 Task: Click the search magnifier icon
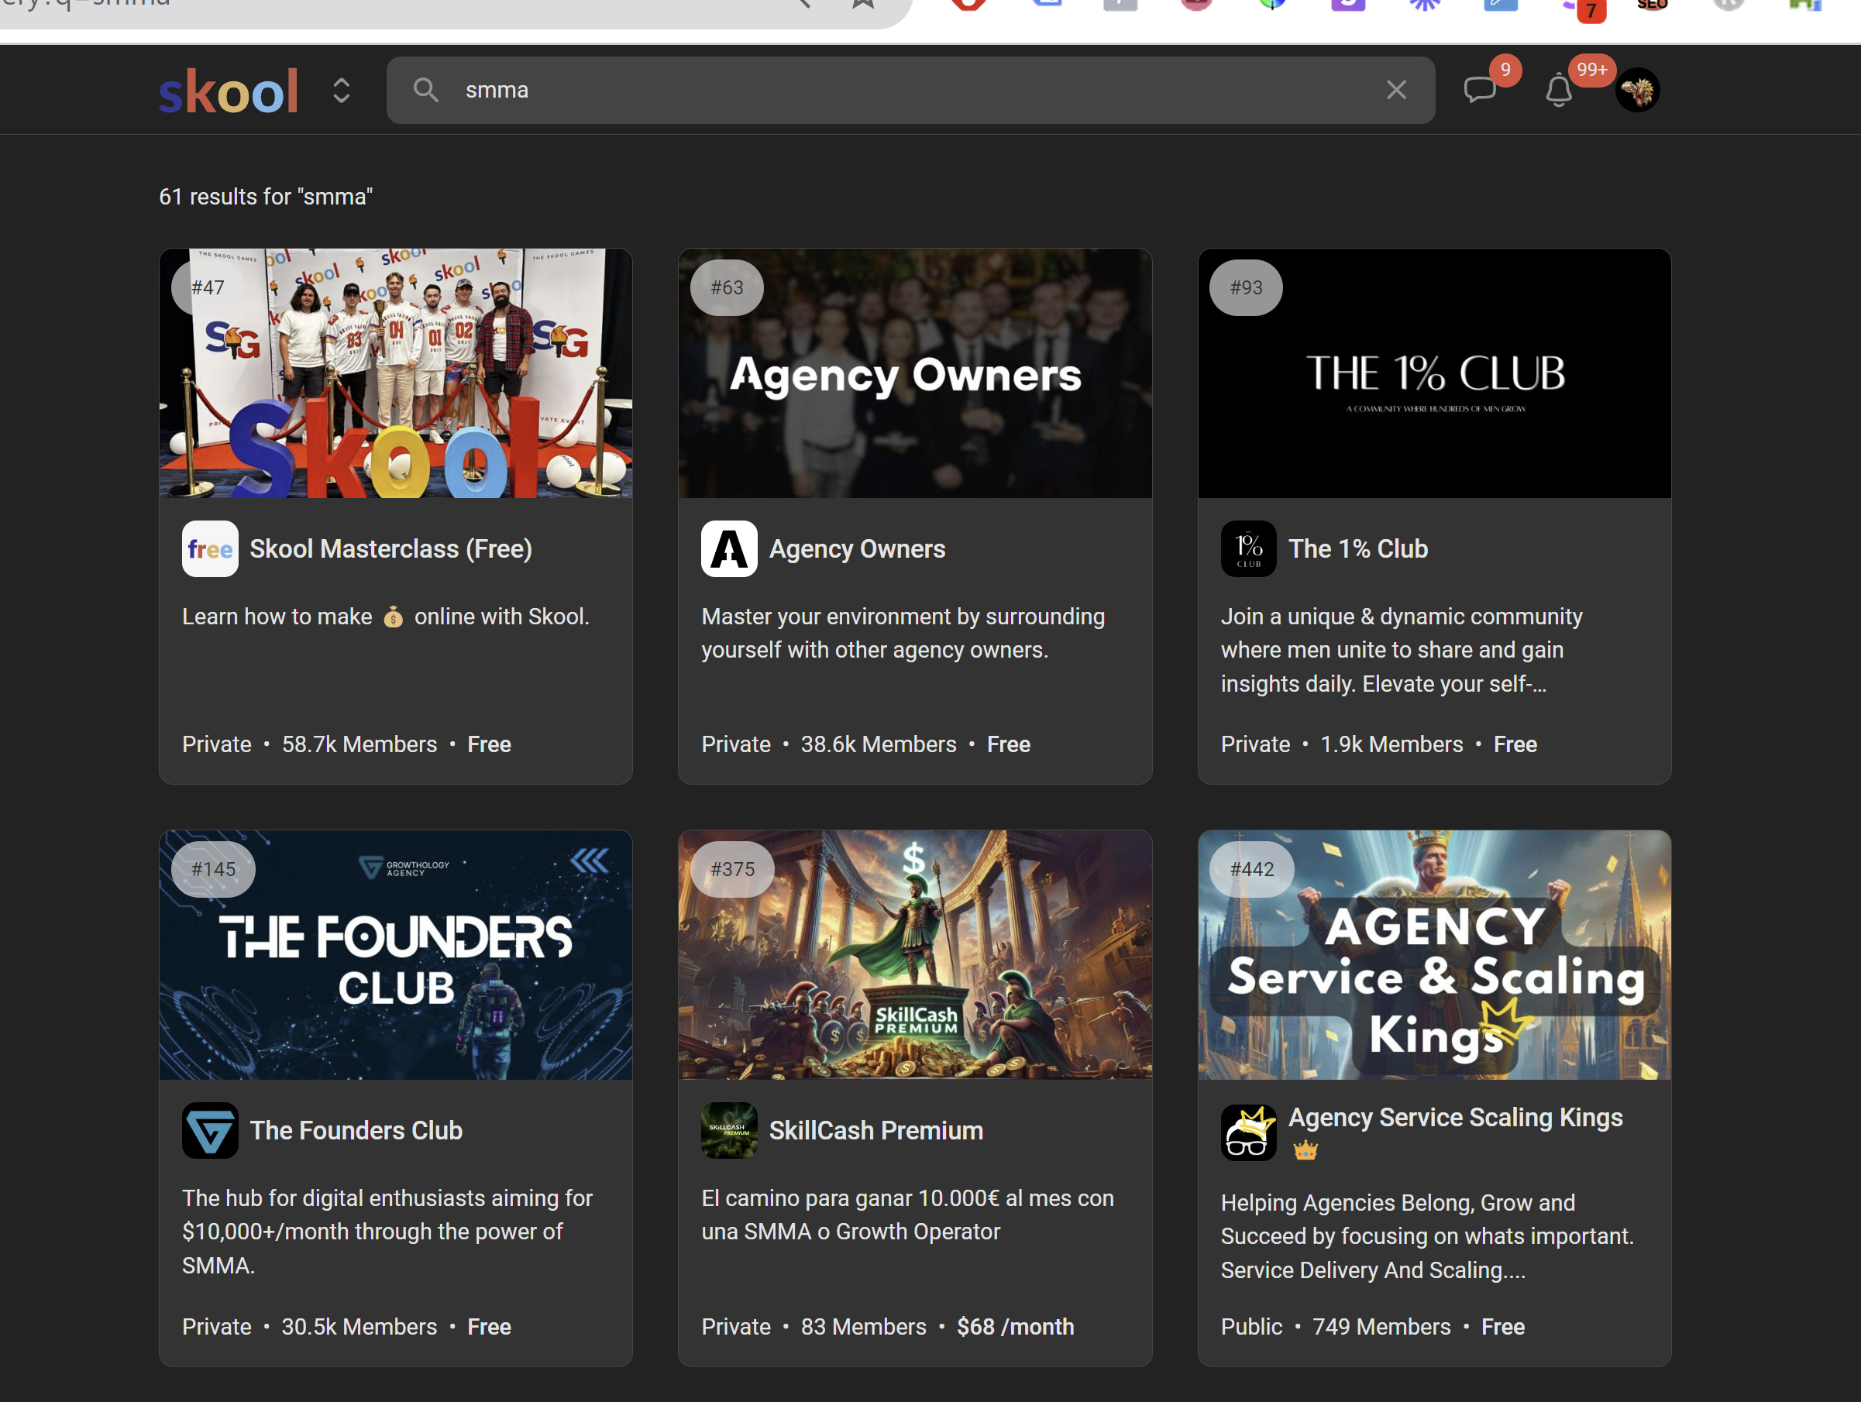(x=425, y=90)
